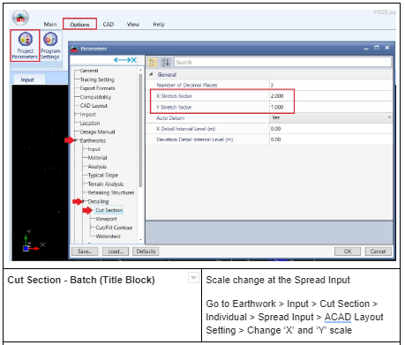Image resolution: width=405 pixels, height=345 pixels.
Task: Click the Save... button
Action: pyautogui.click(x=85, y=251)
